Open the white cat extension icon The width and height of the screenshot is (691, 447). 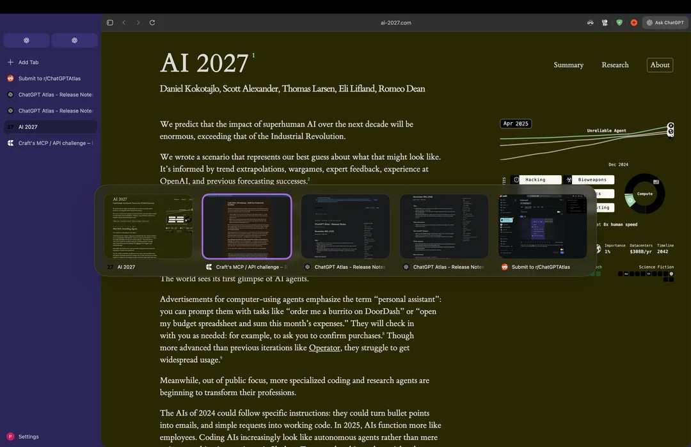(x=605, y=22)
